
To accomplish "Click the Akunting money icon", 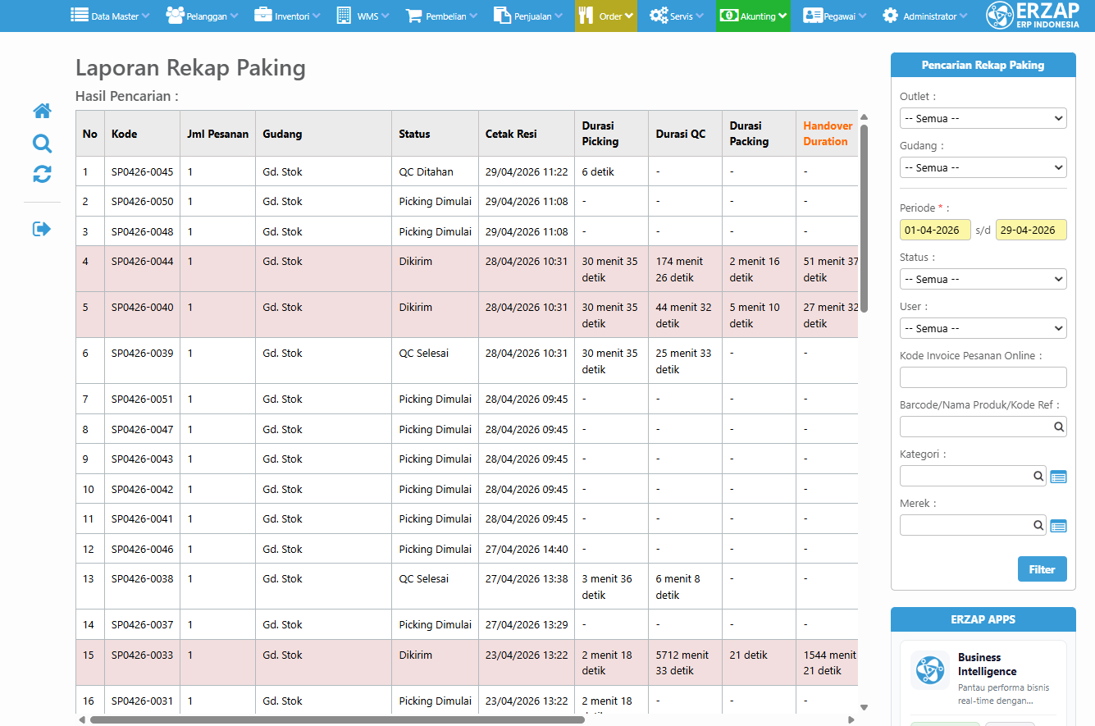I will tap(729, 15).
